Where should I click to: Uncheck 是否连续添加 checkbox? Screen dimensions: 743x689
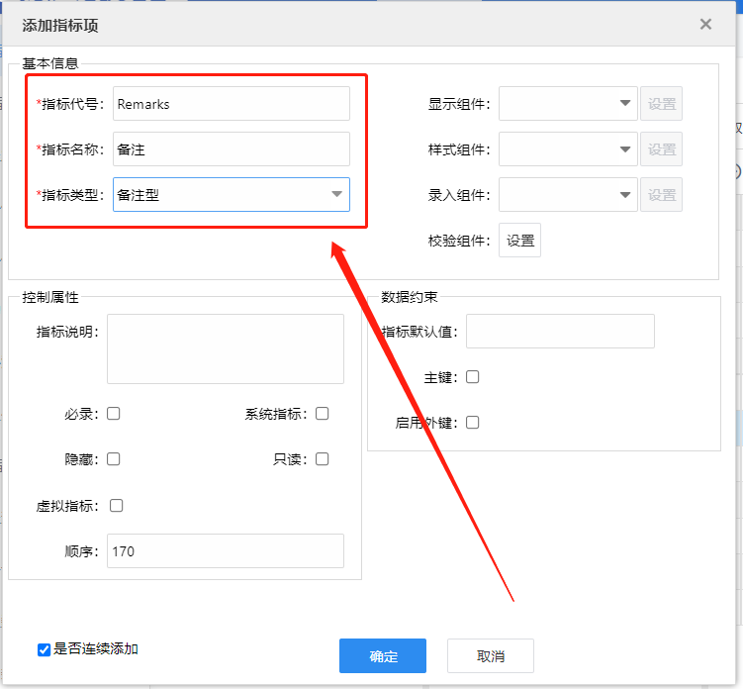pos(45,649)
